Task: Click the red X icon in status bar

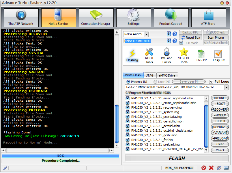Action: coord(211,168)
